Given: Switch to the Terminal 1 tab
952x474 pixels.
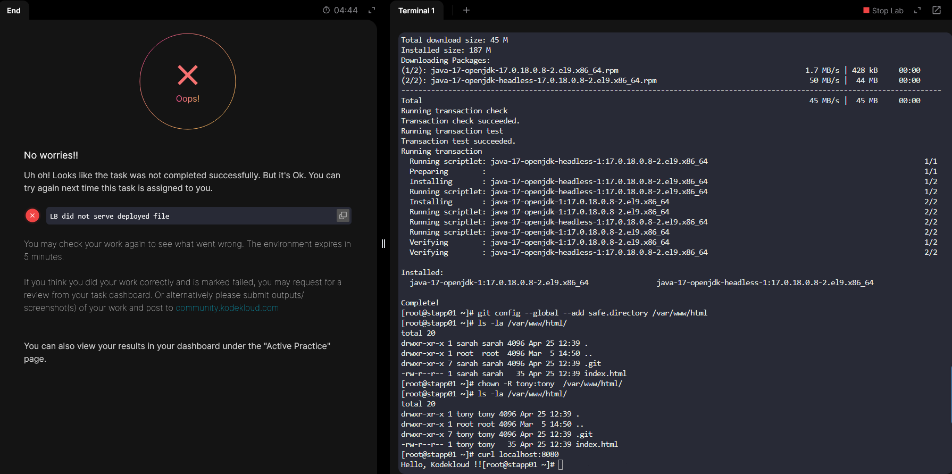Looking at the screenshot, I should (x=416, y=11).
